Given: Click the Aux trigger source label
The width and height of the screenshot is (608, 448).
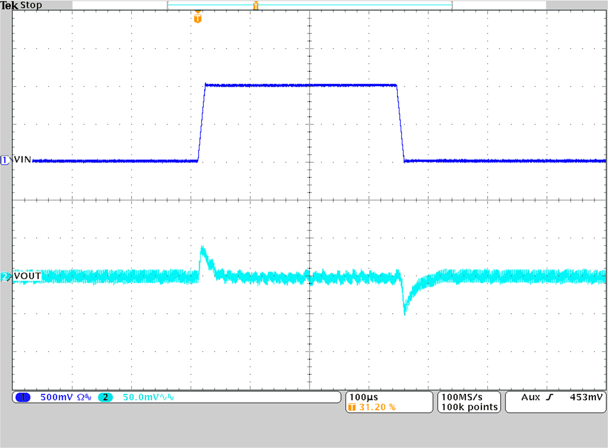Looking at the screenshot, I should [530, 397].
